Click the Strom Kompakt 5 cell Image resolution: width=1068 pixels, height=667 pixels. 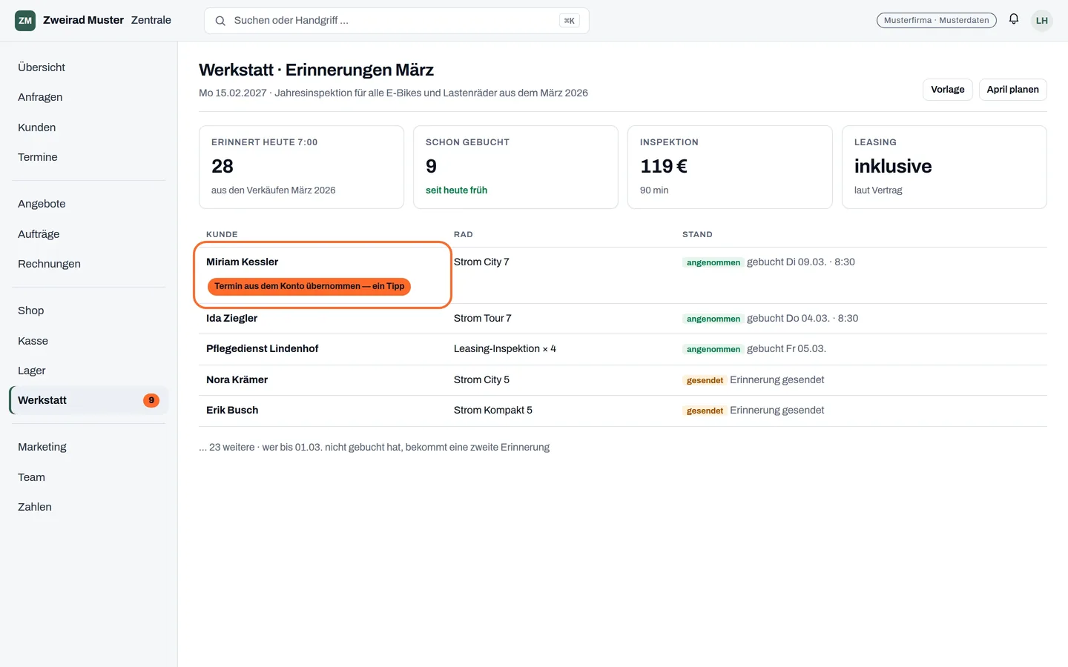coord(493,410)
